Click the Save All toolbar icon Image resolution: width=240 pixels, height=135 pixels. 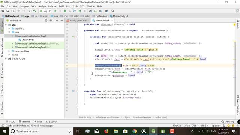click(x=7, y=11)
